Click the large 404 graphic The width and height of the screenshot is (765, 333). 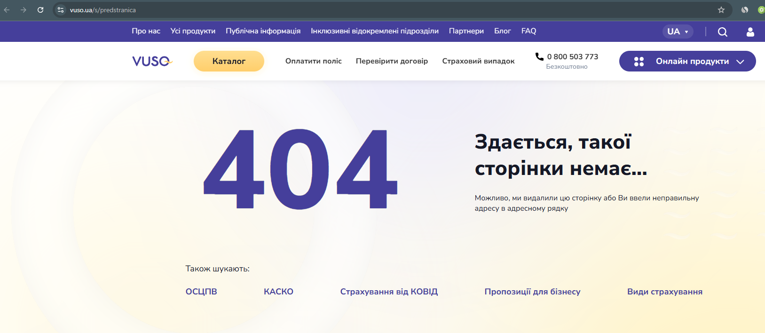300,169
